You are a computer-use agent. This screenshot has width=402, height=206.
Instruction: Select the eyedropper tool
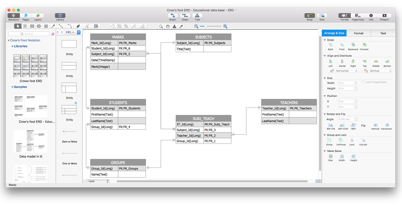click(x=181, y=26)
